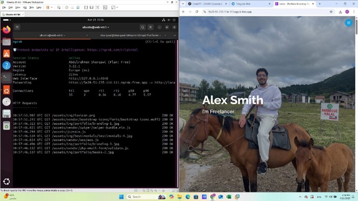Viewport: 358px width, 201px height.
Task: Expand the terminal tabs dropdown arrow
Action: (x=175, y=35)
